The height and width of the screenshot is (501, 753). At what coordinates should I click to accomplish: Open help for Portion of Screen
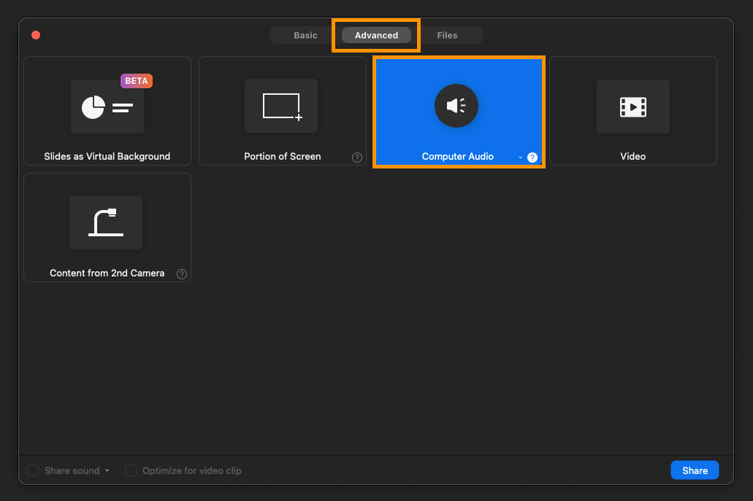point(357,158)
